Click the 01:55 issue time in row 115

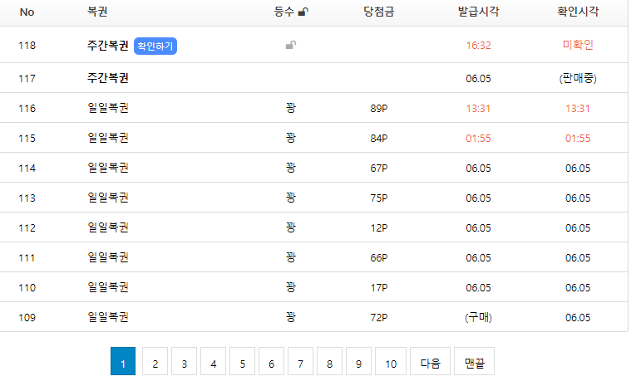(479, 139)
